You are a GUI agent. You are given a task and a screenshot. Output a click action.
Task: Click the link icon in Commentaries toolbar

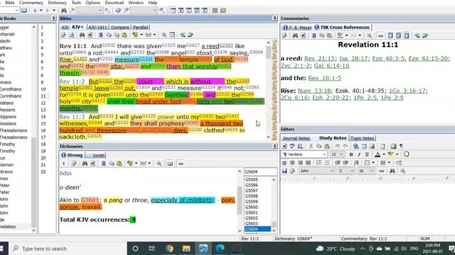[380, 35]
